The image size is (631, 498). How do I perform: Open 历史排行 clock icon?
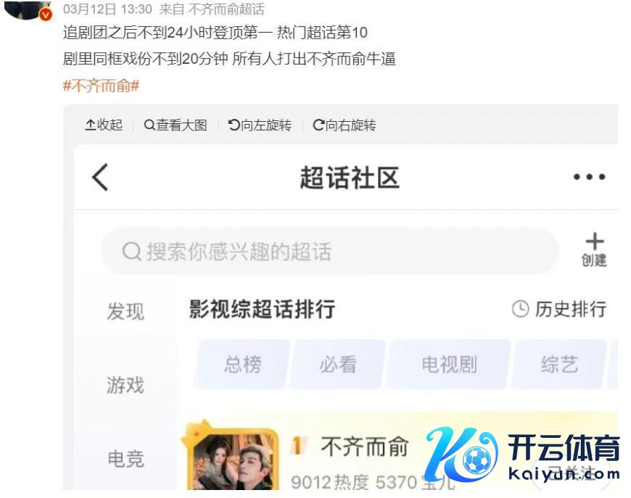(520, 309)
